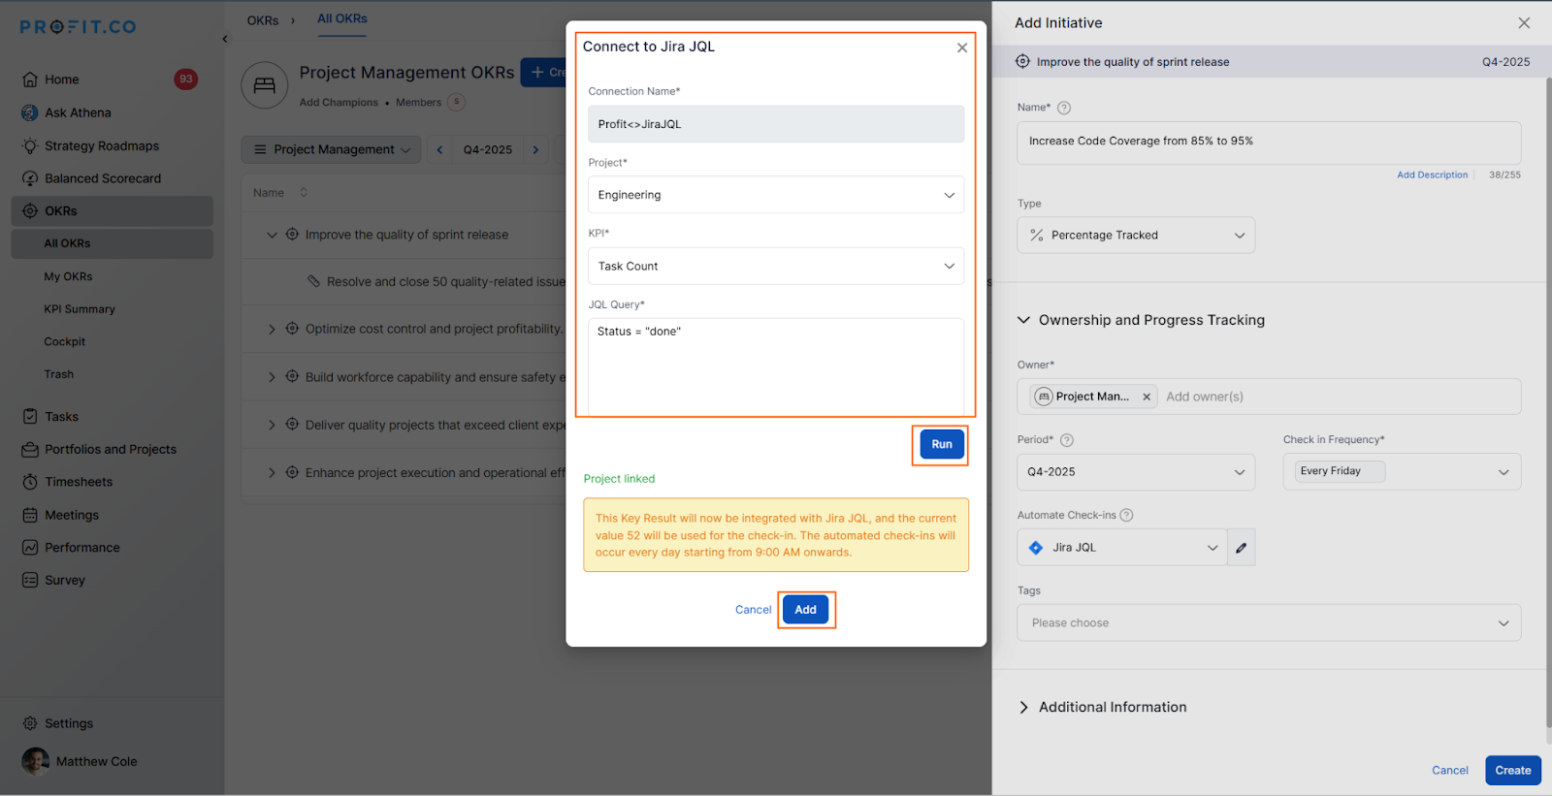The width and height of the screenshot is (1552, 796).
Task: Open the Type dropdown showing Percentage Tracked
Action: click(1136, 236)
